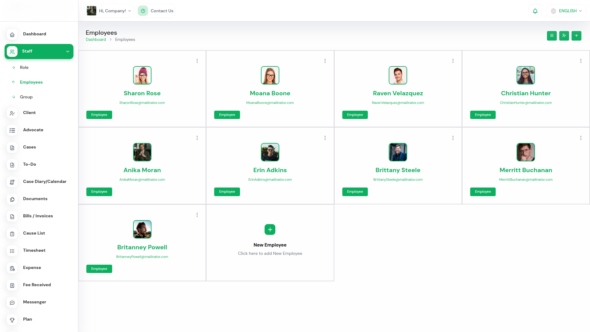Screen dimensions: 590x332
Task: Open Sharon Rose's three-dot options menu
Action: tap(197, 61)
